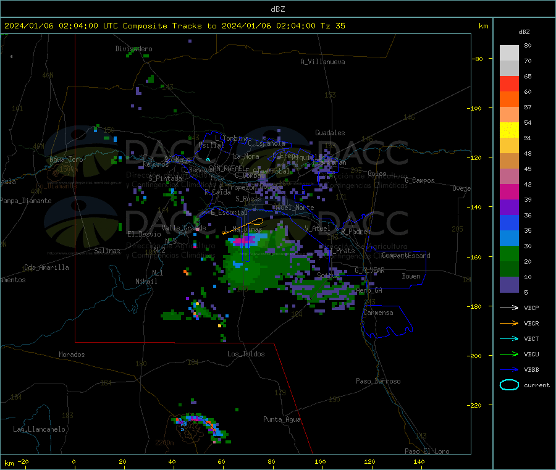
Task: Click the 'CompartEscard' map label
Action: pos(406,256)
